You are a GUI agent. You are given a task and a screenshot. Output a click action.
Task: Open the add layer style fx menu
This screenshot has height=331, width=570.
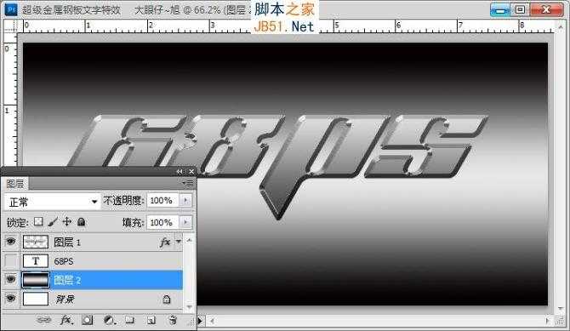(66, 320)
